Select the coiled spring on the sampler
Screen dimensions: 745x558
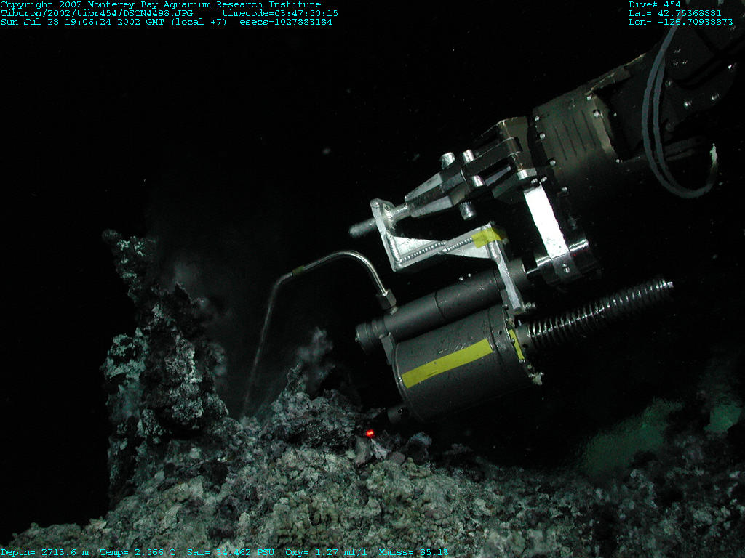(x=600, y=312)
